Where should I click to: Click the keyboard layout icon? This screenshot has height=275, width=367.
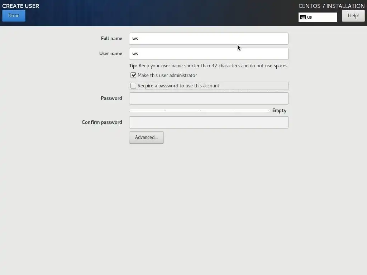click(302, 17)
